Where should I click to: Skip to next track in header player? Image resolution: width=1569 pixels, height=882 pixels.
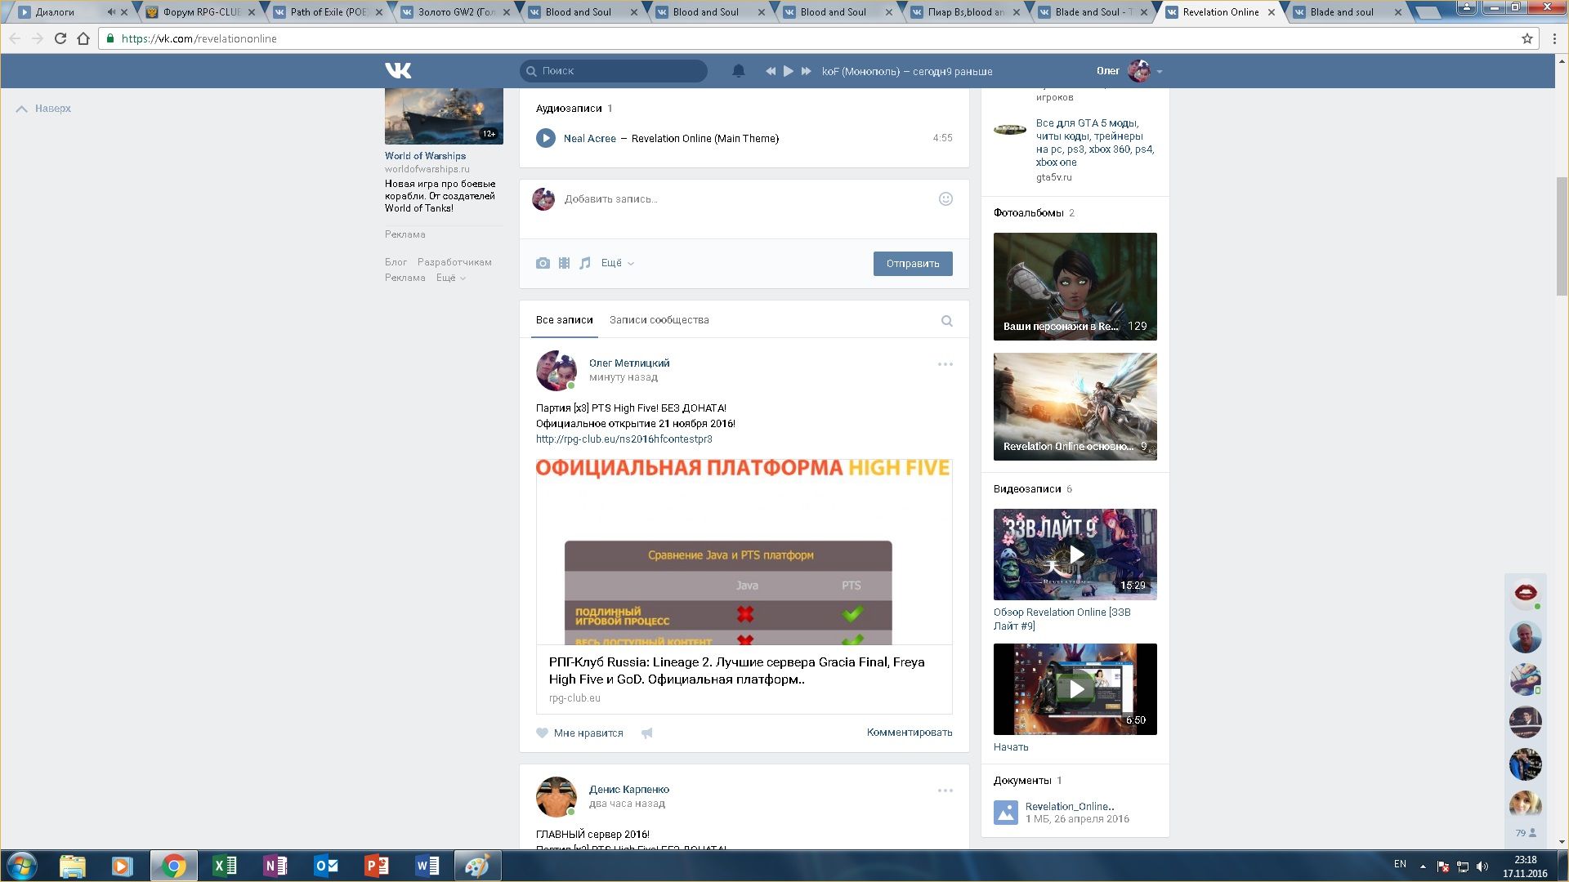click(807, 71)
